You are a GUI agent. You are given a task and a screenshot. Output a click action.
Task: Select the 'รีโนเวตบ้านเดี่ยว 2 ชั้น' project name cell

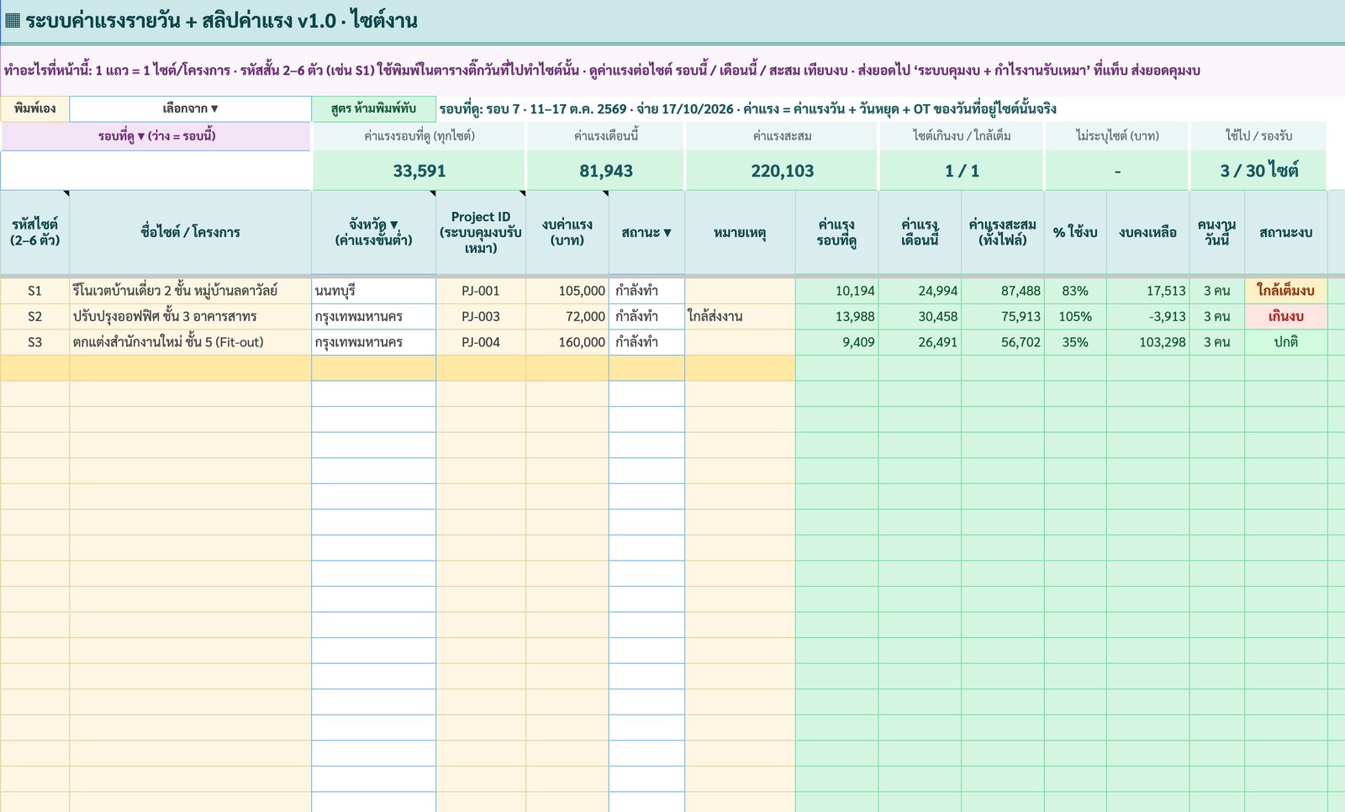[190, 291]
